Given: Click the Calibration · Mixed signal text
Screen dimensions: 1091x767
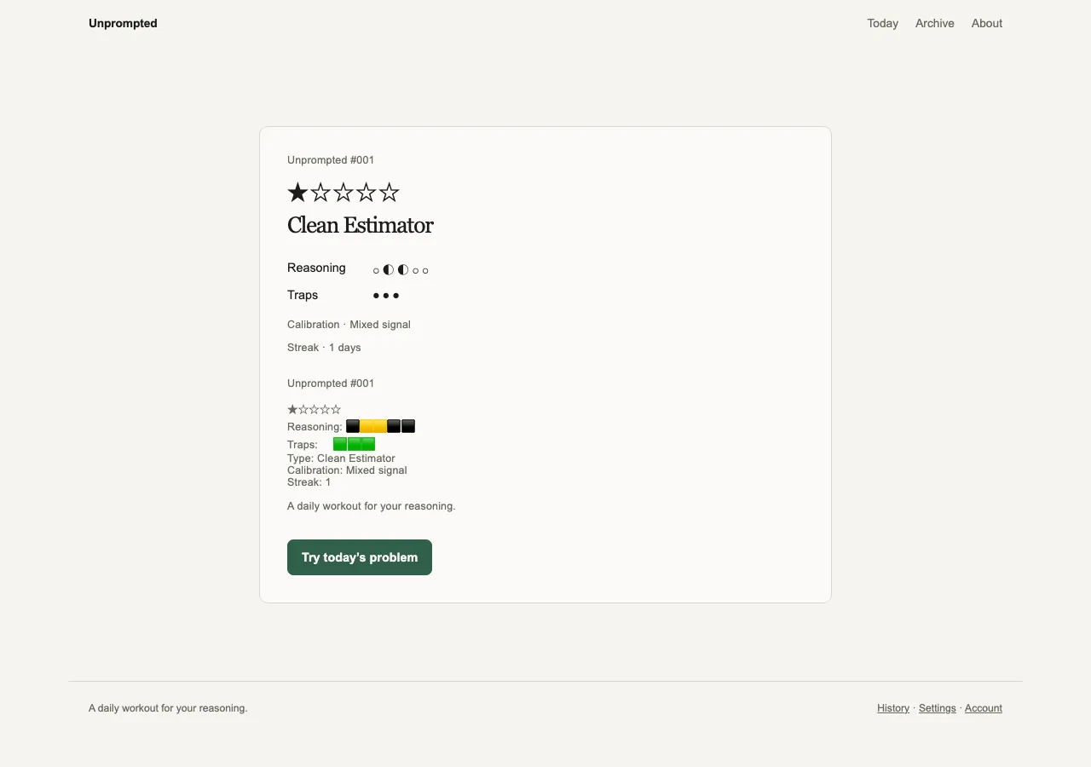Looking at the screenshot, I should [x=349, y=325].
